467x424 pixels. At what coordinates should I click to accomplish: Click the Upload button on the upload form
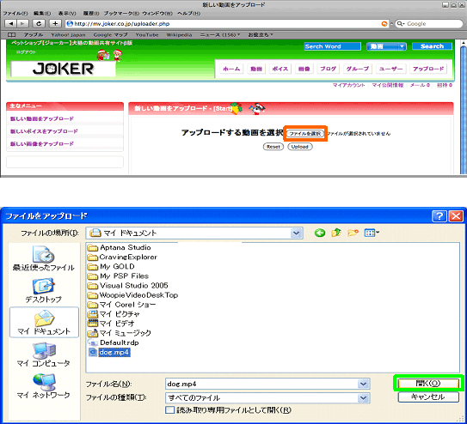tap(299, 147)
